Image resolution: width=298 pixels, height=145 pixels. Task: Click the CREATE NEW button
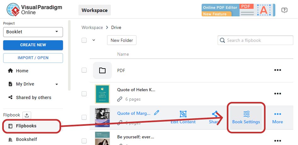[33, 45]
